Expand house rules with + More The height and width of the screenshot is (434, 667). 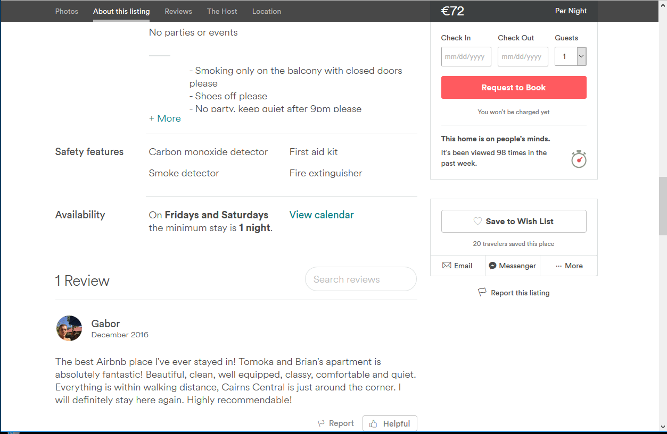coord(165,118)
